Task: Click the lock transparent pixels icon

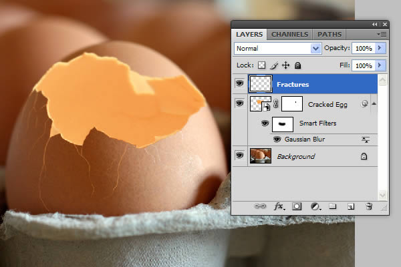Action: click(261, 65)
